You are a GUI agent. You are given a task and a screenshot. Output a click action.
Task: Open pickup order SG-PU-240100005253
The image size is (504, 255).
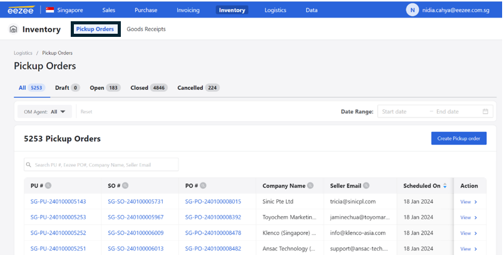[58, 217]
